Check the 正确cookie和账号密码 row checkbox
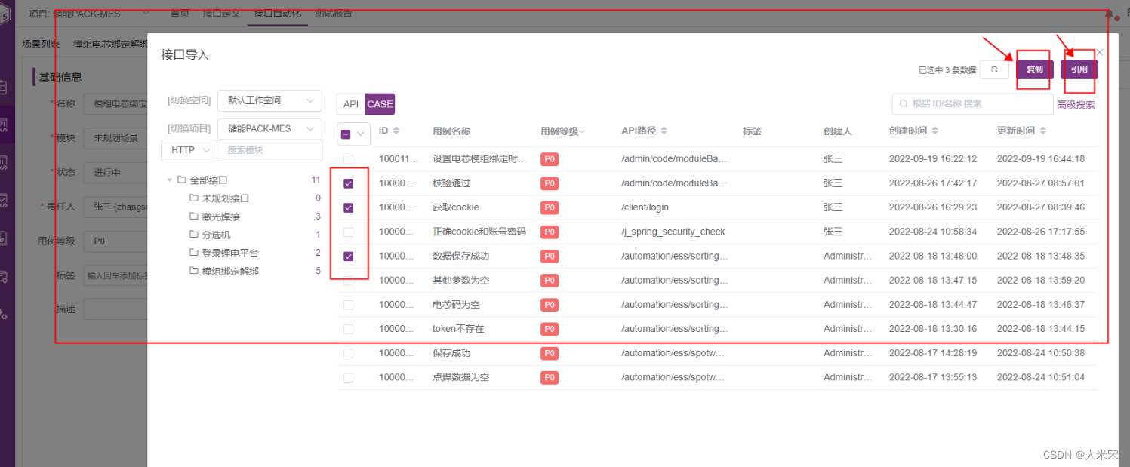 [348, 232]
